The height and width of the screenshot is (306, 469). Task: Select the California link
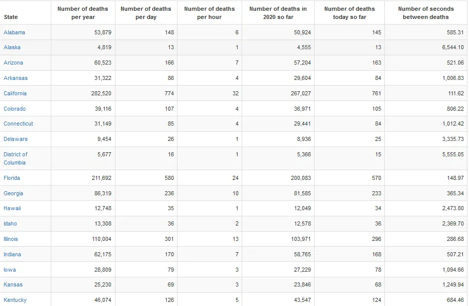tap(15, 93)
